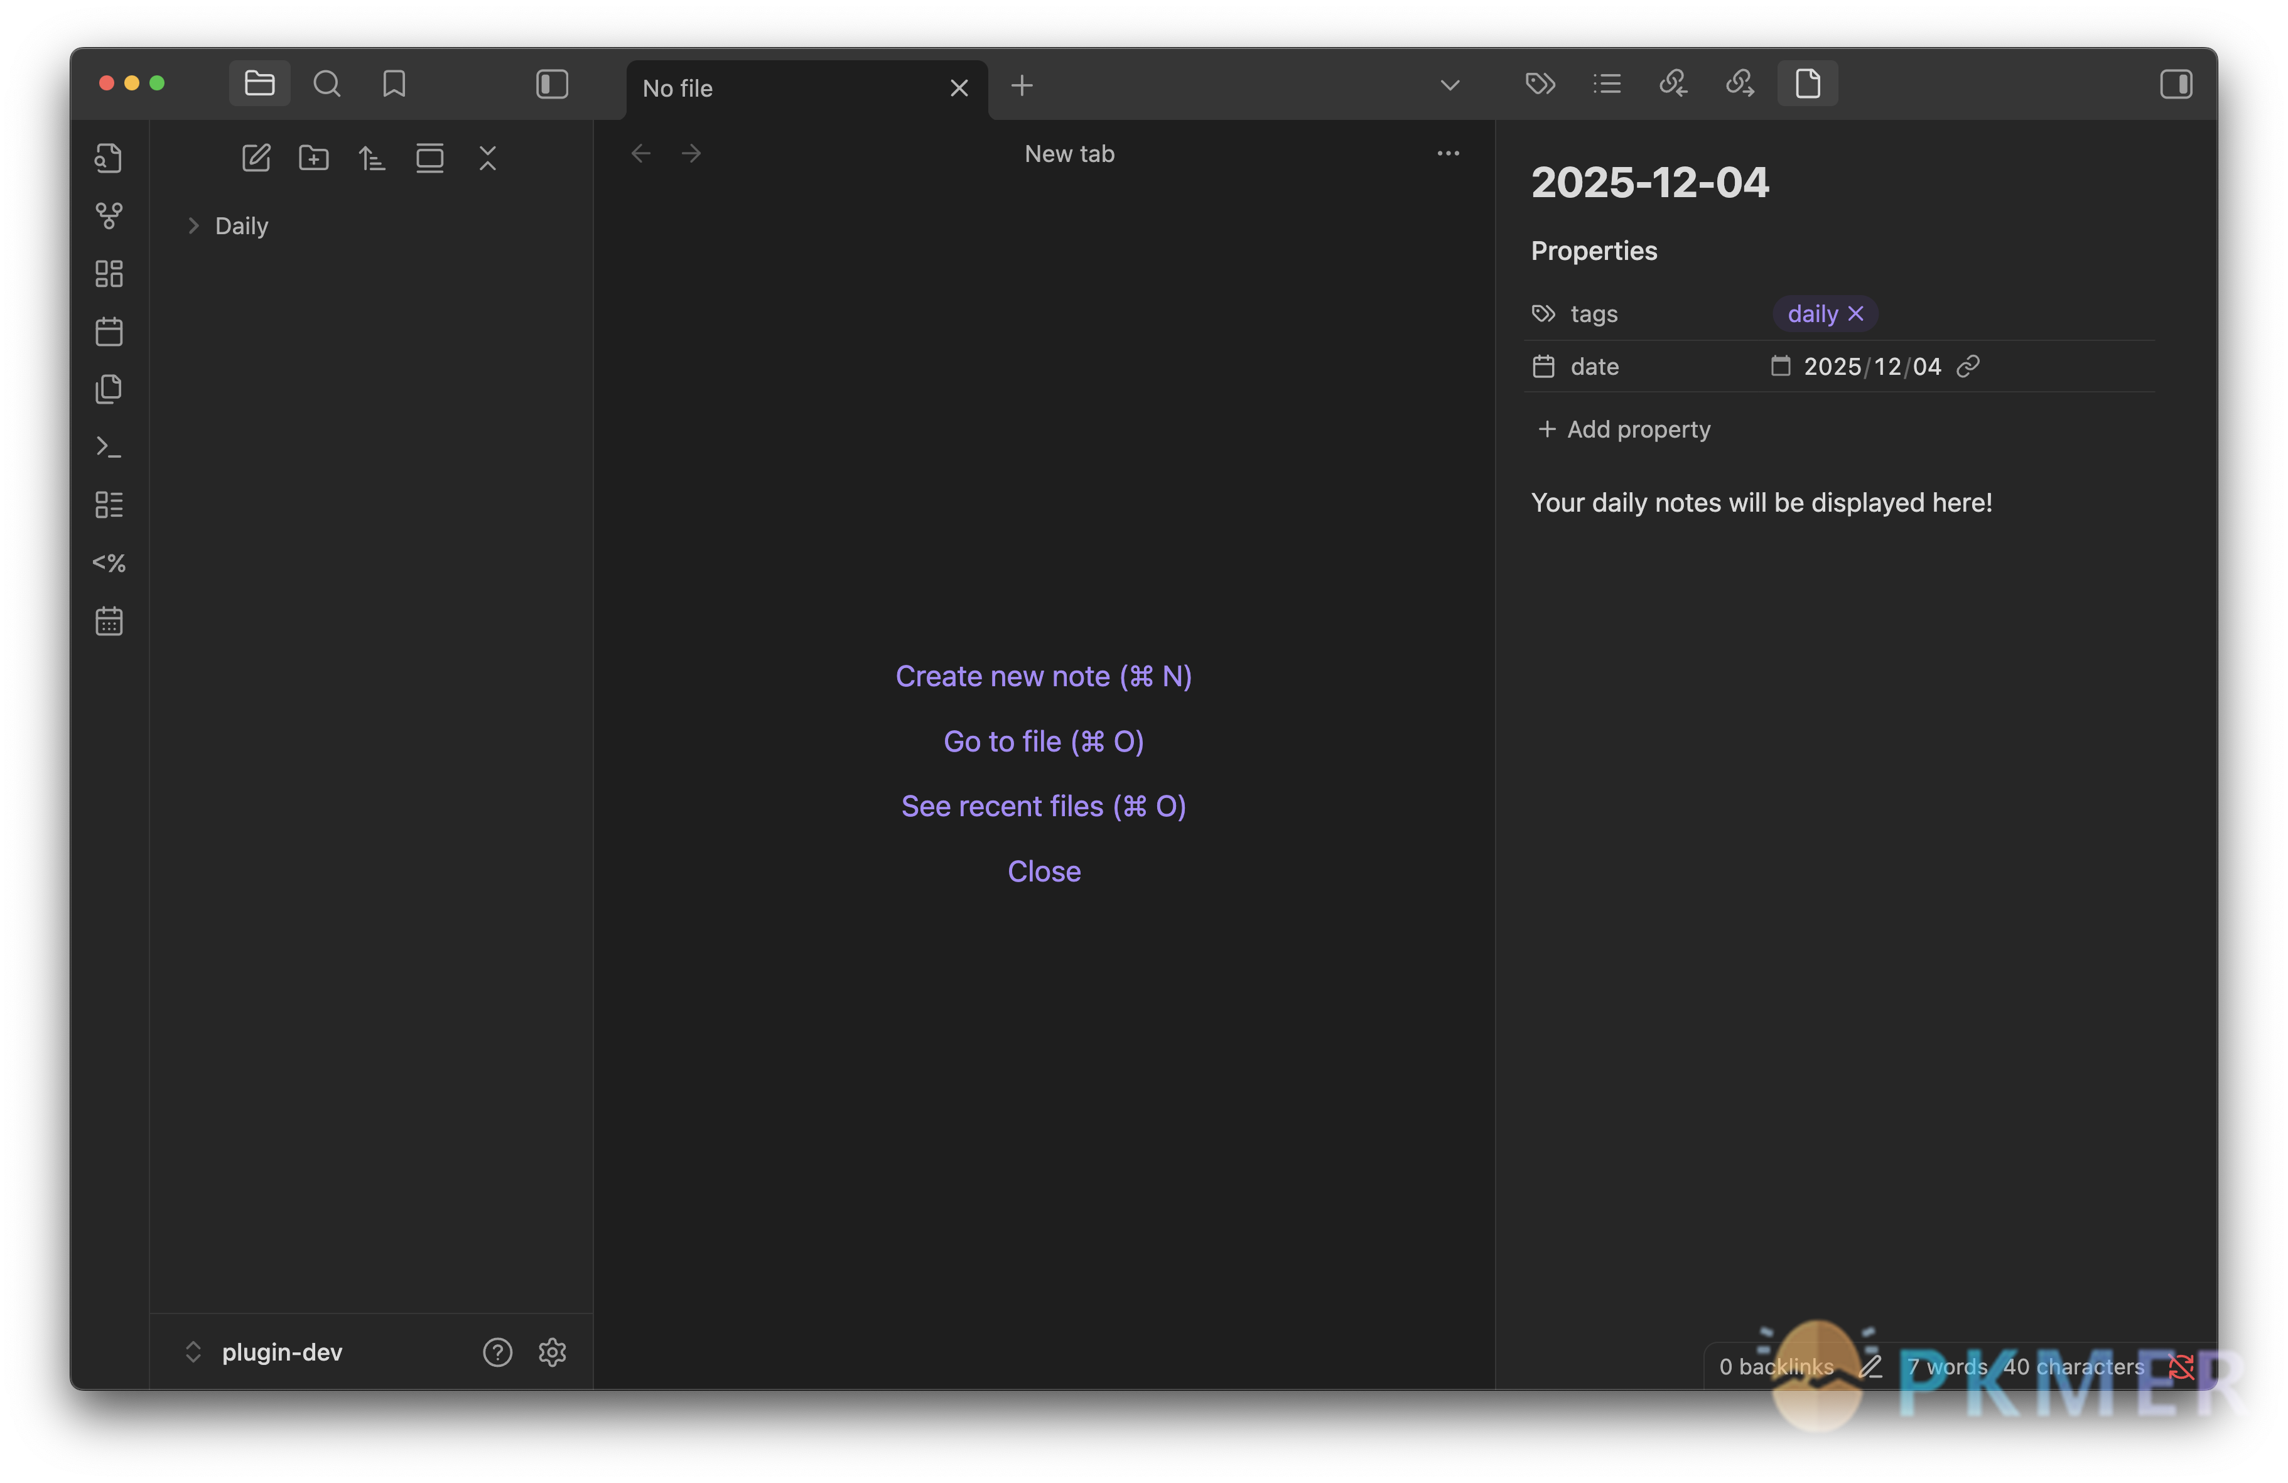Click the bases list ribbon icon
The image size is (2288, 1483).
click(110, 505)
